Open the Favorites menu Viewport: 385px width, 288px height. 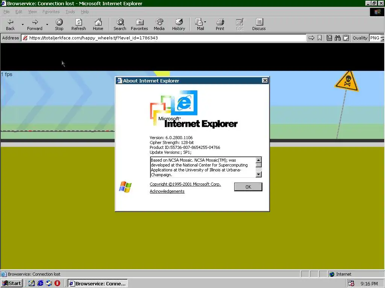pyautogui.click(x=51, y=12)
